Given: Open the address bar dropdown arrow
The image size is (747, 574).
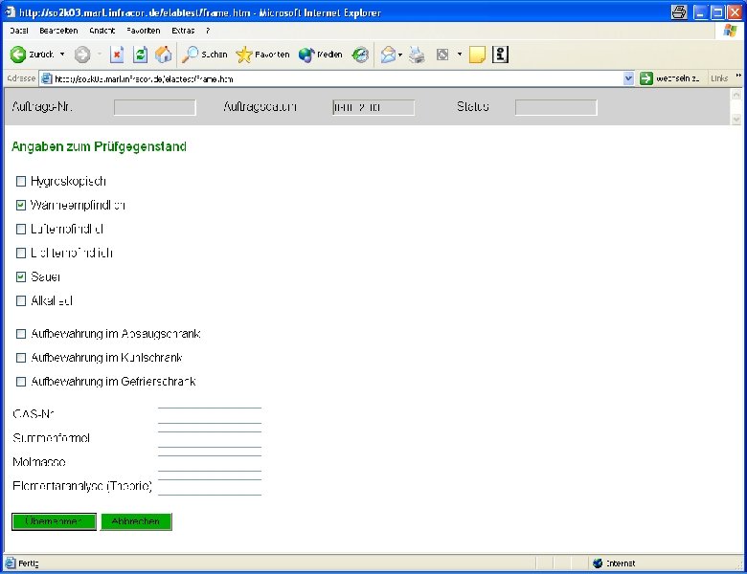Looking at the screenshot, I should point(628,78).
